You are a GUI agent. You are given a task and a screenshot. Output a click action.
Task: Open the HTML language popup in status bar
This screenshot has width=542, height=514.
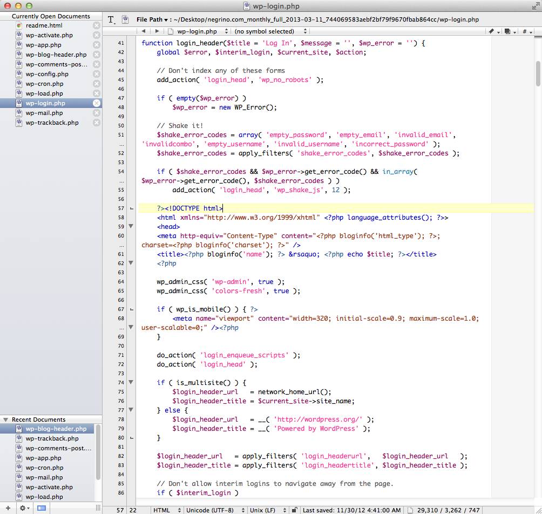coord(165,510)
